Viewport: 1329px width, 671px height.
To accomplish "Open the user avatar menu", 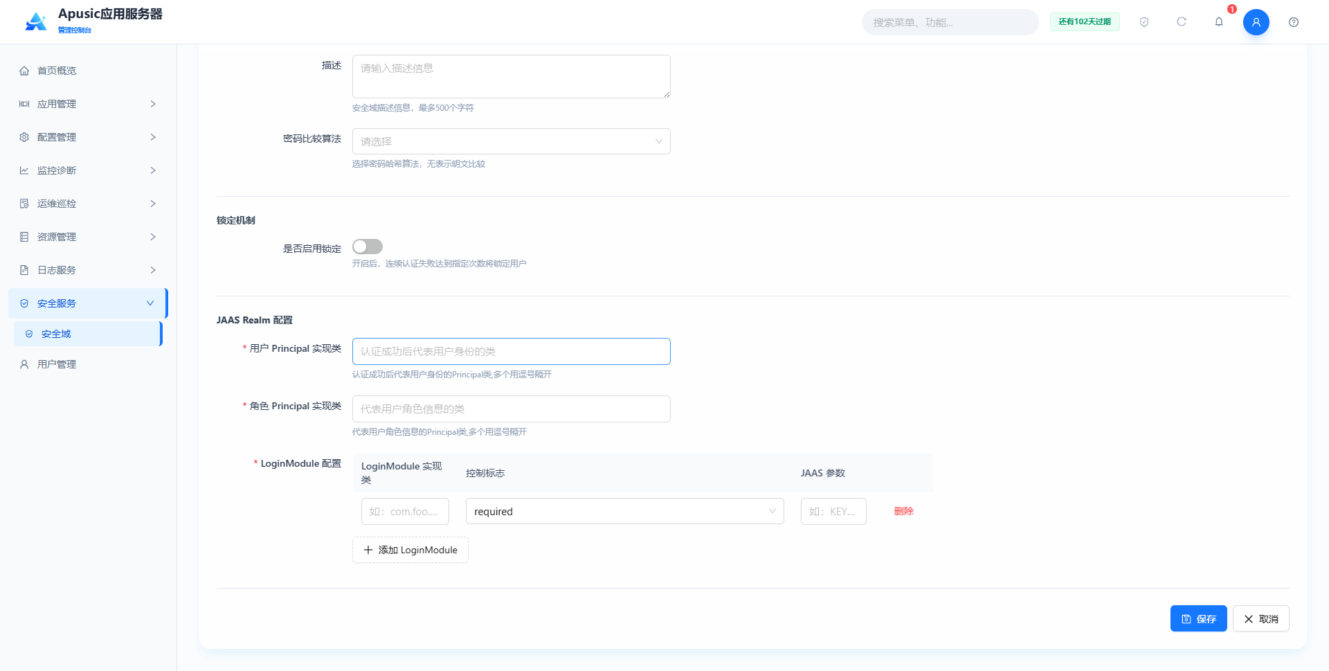I will click(1256, 22).
